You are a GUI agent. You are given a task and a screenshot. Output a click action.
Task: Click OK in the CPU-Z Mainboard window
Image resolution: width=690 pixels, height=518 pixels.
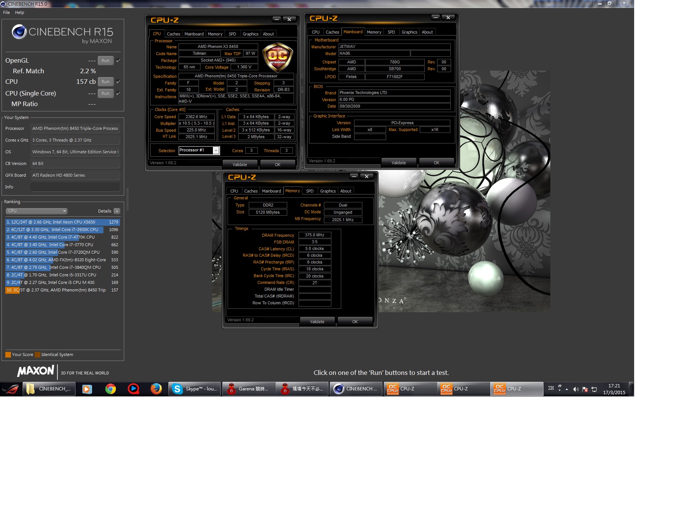pyautogui.click(x=436, y=163)
